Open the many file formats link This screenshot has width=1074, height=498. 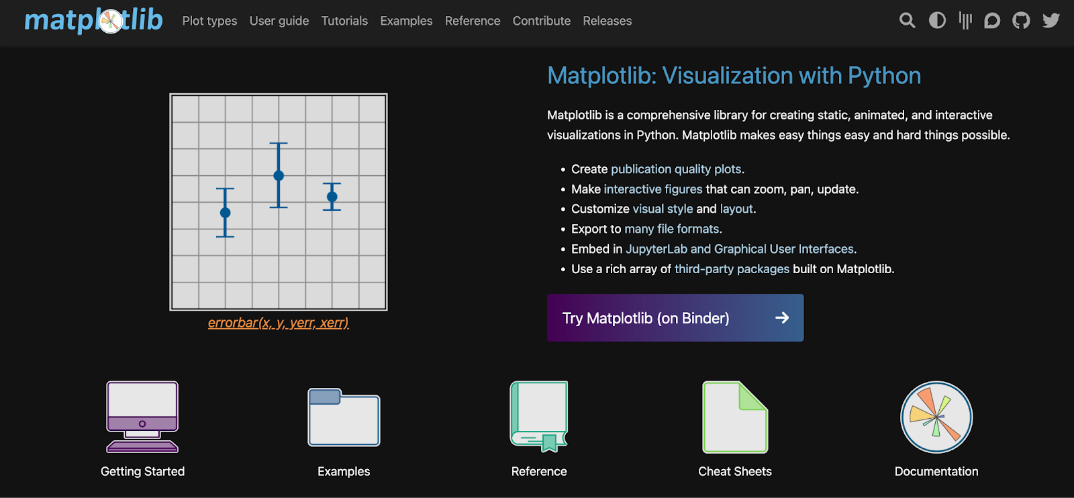[x=671, y=229]
